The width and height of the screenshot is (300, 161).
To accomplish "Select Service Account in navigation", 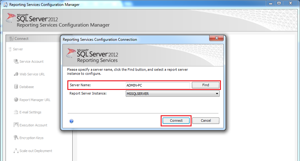I will (32, 61).
